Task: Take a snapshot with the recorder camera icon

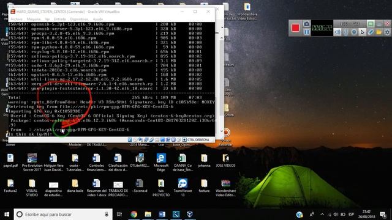Action: (x=307, y=24)
